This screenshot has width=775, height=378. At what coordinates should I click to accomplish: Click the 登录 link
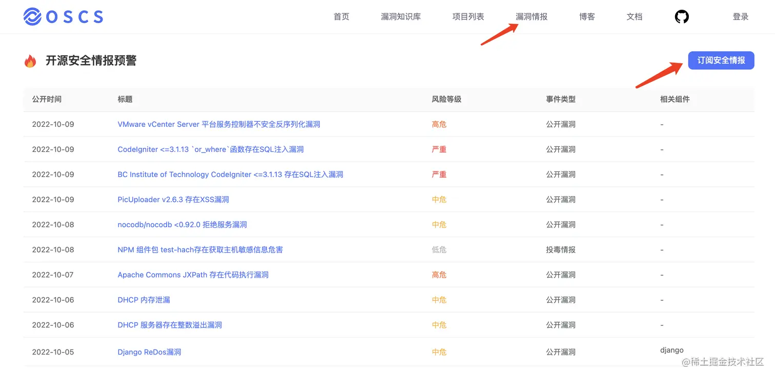pos(740,16)
